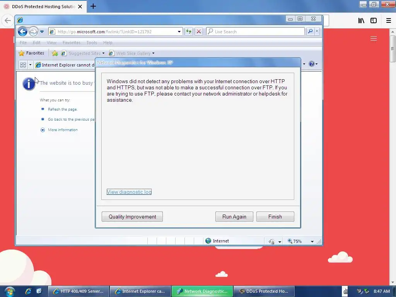
Task: Open the View menu
Action: (x=51, y=43)
